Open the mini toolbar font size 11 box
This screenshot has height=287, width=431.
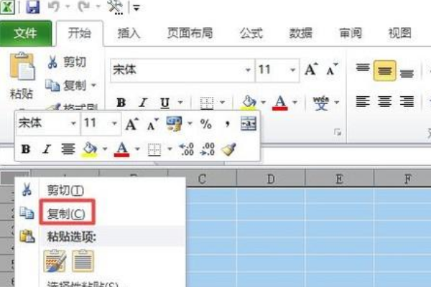point(101,123)
